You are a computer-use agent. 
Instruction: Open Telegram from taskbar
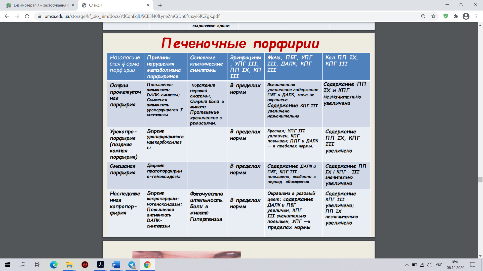tap(132, 265)
